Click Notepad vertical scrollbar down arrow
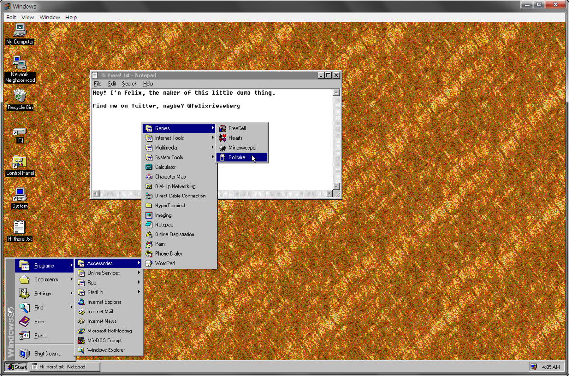 click(336, 187)
